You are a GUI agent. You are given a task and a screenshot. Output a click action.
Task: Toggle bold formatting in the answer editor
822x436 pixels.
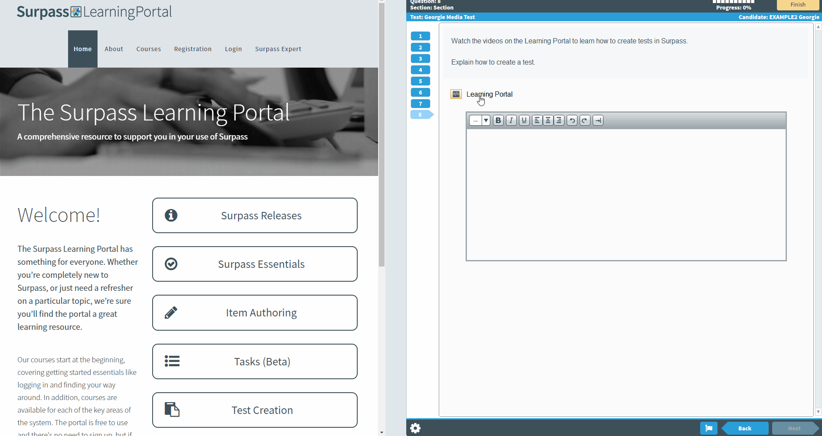[x=498, y=120]
